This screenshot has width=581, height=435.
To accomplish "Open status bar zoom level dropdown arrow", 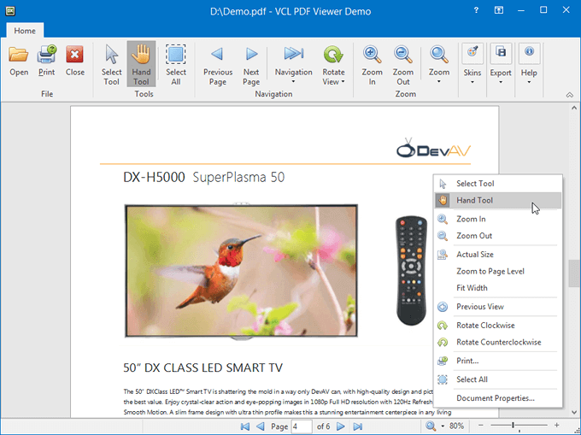I will pos(443,426).
